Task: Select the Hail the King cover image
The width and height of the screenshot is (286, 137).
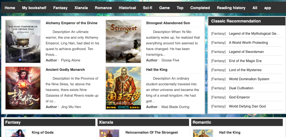Action: (x=123, y=88)
